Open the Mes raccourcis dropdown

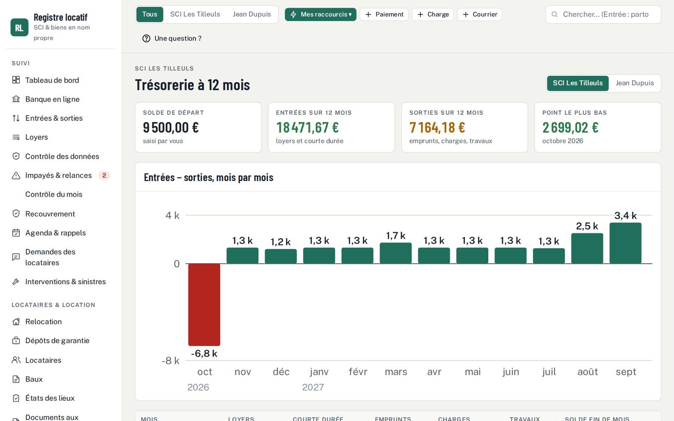pos(321,14)
